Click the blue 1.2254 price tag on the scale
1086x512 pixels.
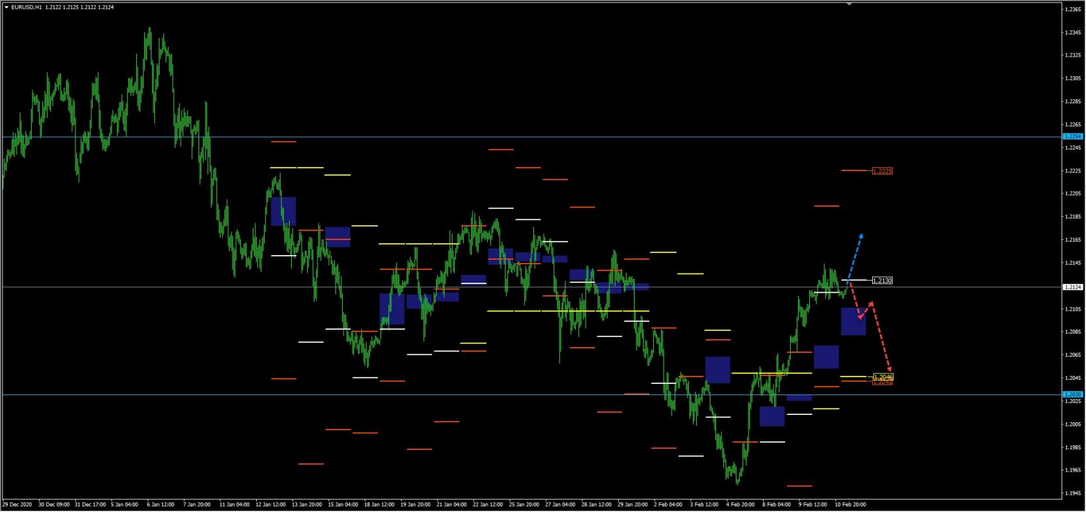(x=1072, y=136)
